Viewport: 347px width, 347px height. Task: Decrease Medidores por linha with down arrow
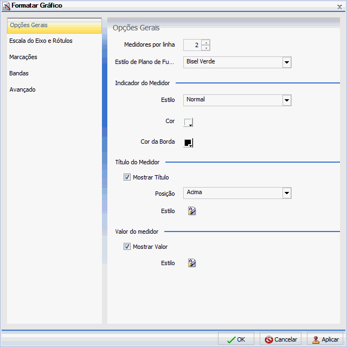[206, 48]
